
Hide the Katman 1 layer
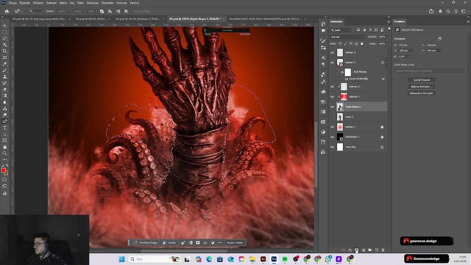click(x=332, y=127)
